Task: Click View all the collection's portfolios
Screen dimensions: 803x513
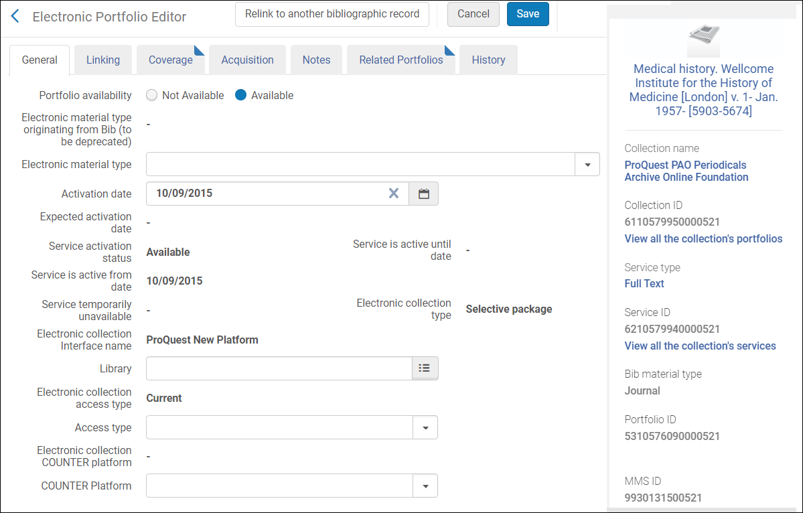Action: coord(703,238)
